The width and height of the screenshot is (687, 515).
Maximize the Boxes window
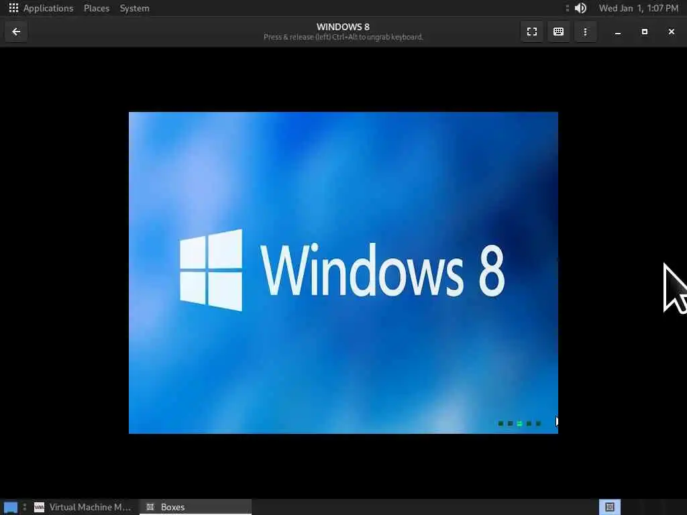click(x=645, y=32)
